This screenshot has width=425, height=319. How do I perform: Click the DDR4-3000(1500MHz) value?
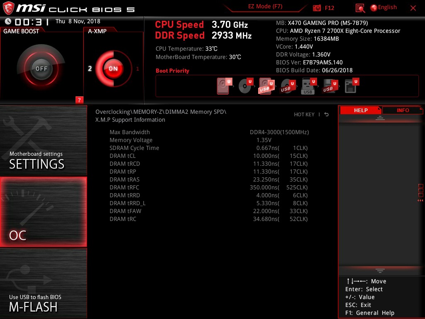click(x=279, y=132)
